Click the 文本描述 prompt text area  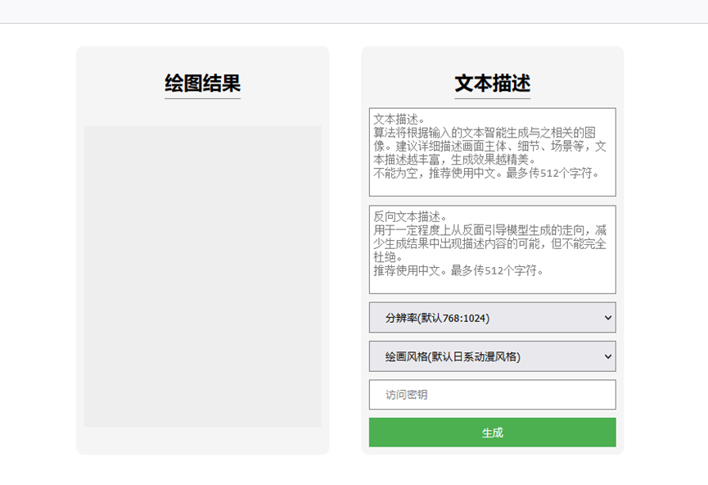click(x=492, y=152)
